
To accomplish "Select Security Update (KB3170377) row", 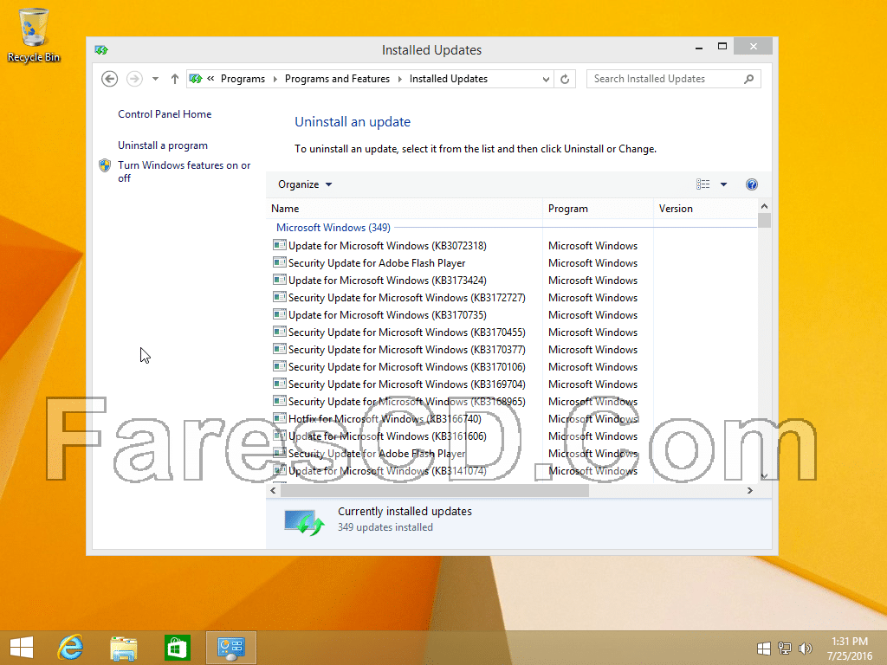I will click(x=407, y=350).
